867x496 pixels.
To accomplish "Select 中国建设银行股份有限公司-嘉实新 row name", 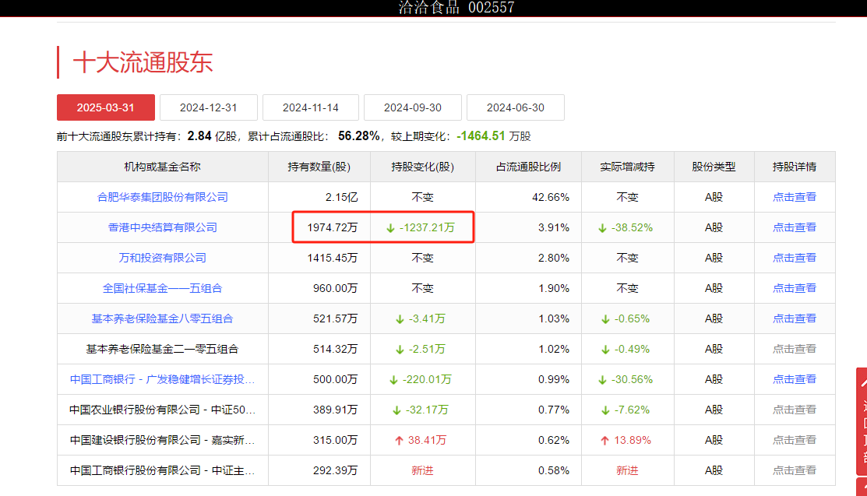I will [163, 440].
